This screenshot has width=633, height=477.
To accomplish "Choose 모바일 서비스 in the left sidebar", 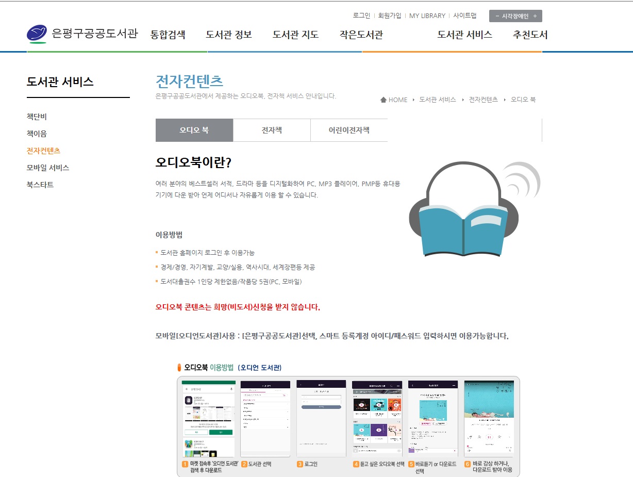I will [x=48, y=168].
